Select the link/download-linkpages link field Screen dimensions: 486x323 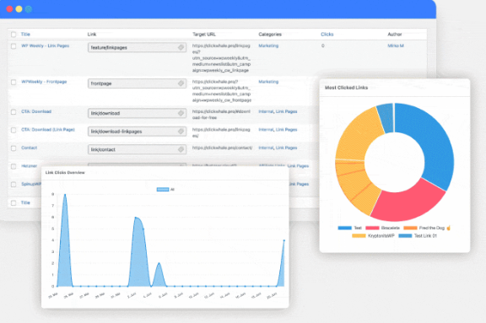[x=137, y=132]
